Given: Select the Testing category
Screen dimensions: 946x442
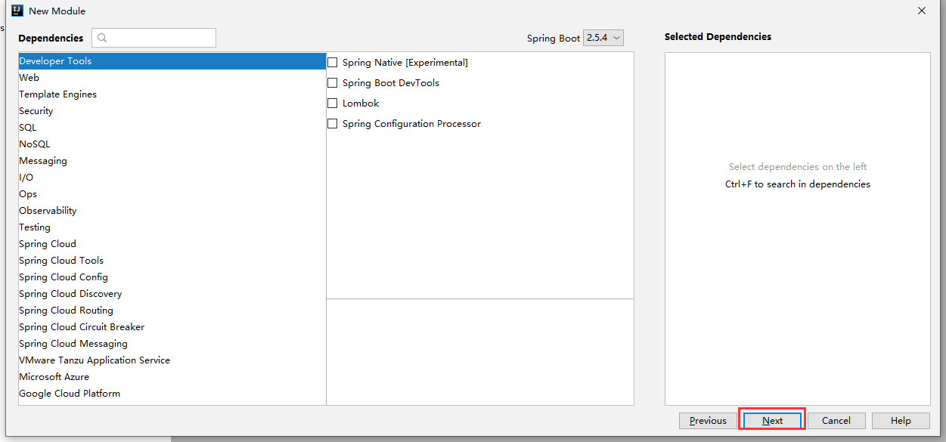Looking at the screenshot, I should click(172, 227).
